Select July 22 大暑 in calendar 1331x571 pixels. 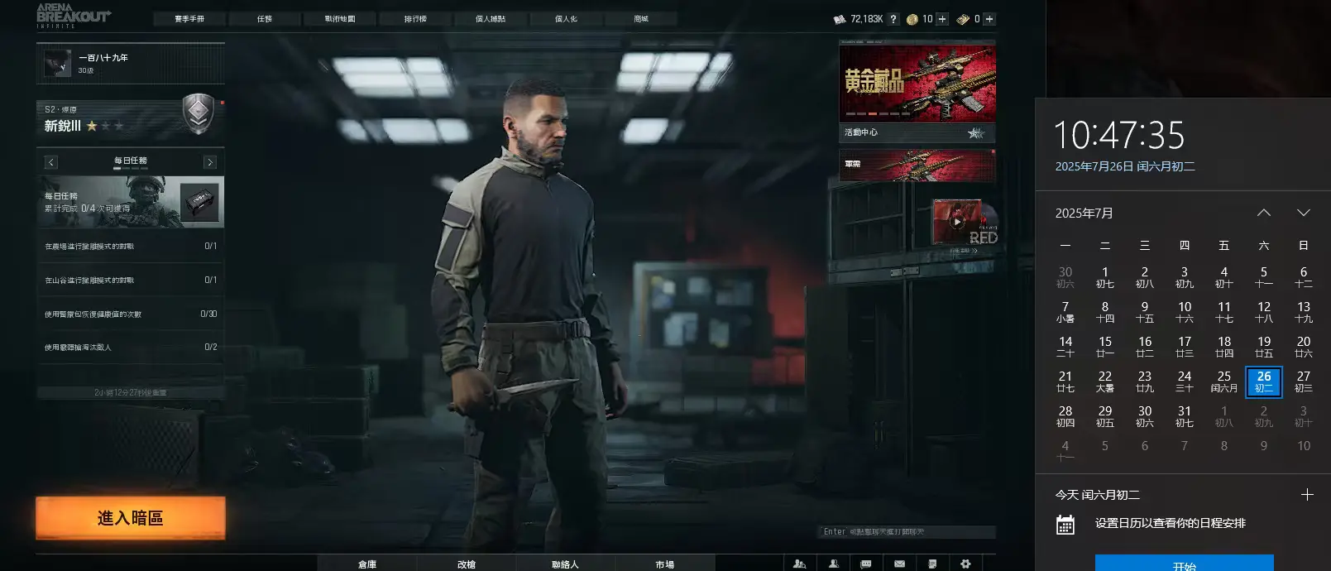(x=1105, y=381)
